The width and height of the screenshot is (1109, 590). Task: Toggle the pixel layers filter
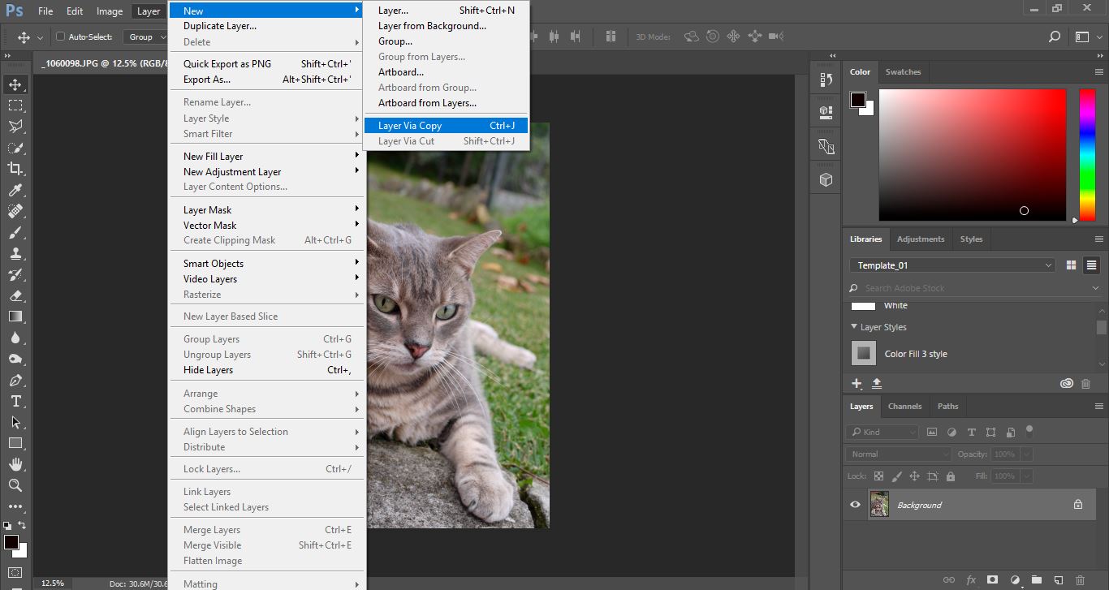point(931,432)
